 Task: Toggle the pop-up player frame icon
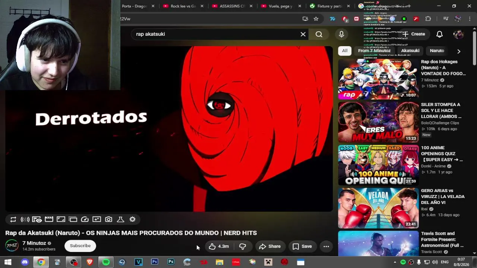(x=61, y=220)
